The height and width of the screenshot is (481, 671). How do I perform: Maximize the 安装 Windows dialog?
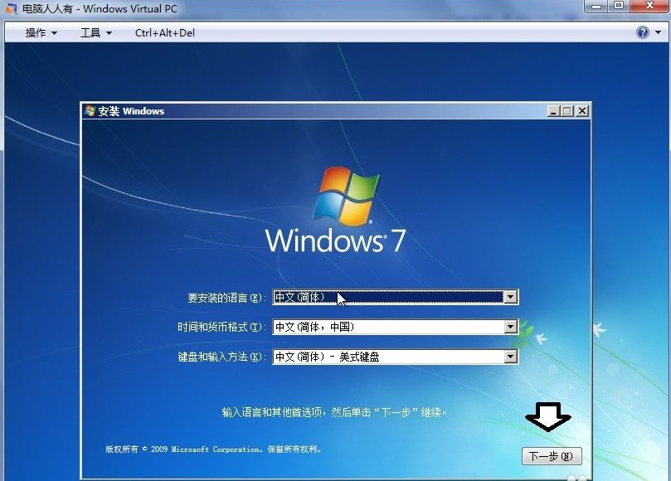point(566,110)
